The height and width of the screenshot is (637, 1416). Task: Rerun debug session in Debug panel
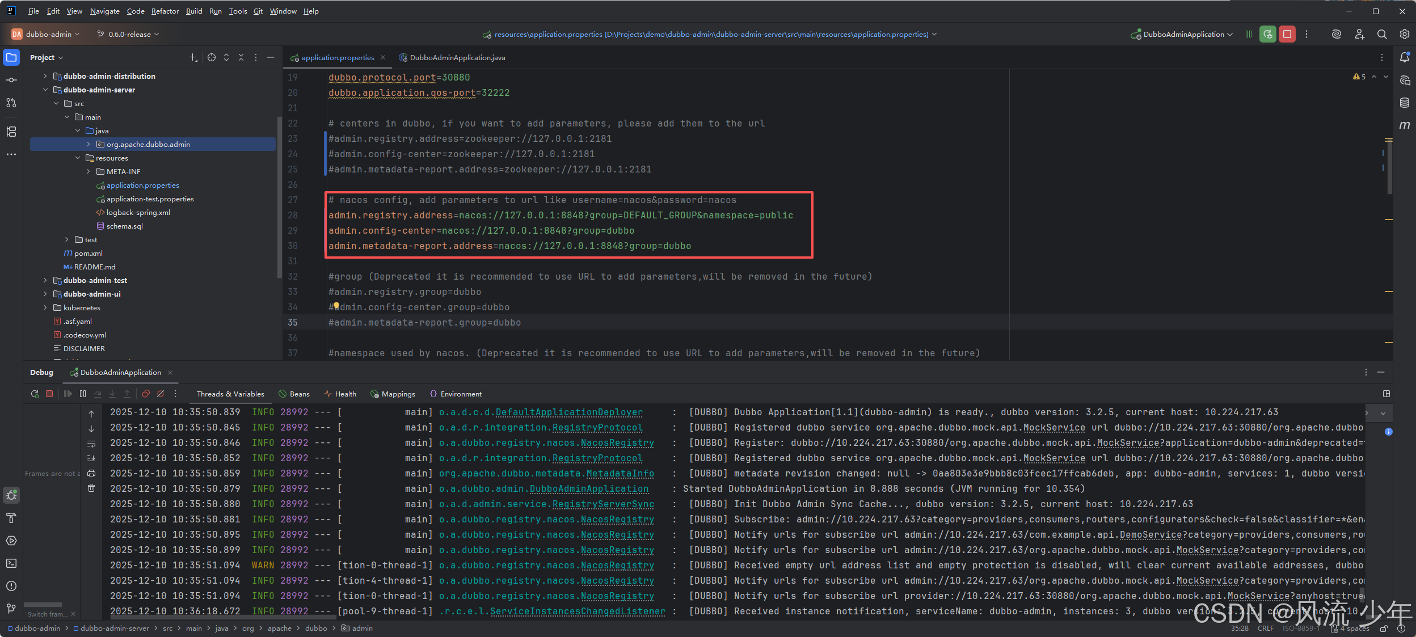[x=35, y=394]
